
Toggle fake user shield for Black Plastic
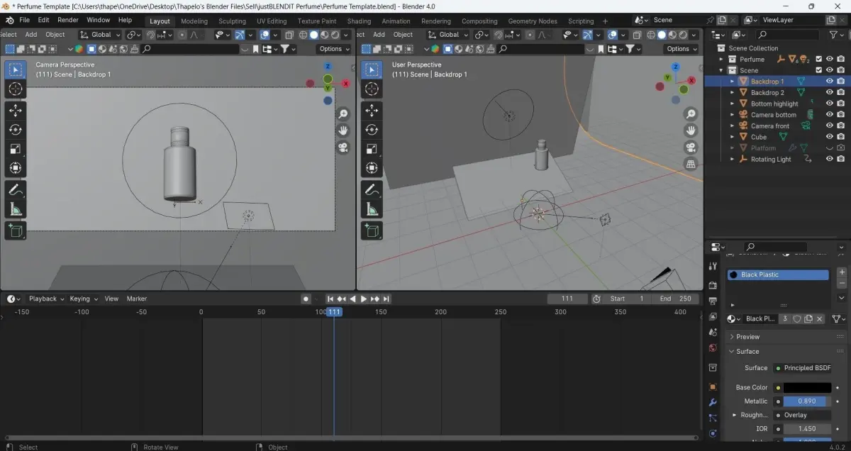[x=796, y=319]
